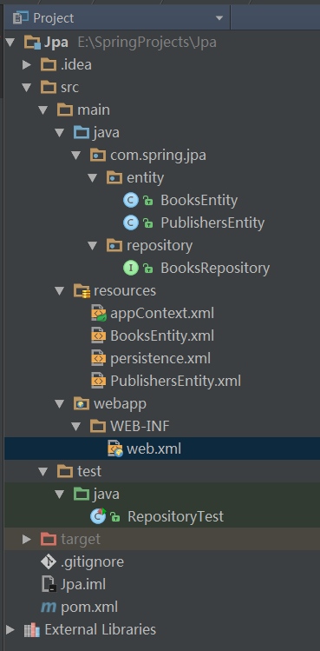Collapse the main java source folder arrow
Screen dimensions: 320x651
tap(60, 132)
